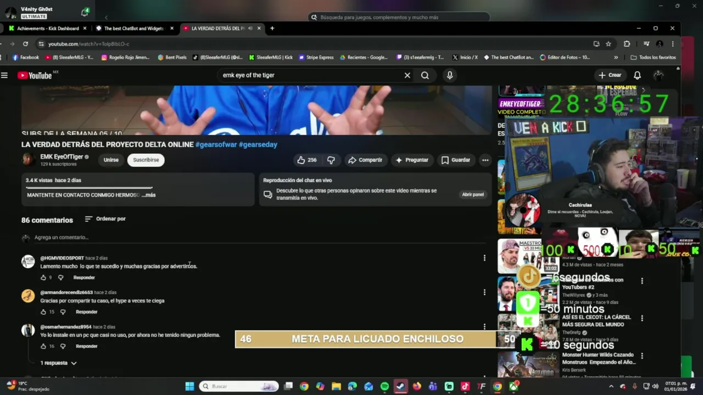The width and height of the screenshot is (703, 395).
Task: Save the video with Guardar
Action: (456, 160)
